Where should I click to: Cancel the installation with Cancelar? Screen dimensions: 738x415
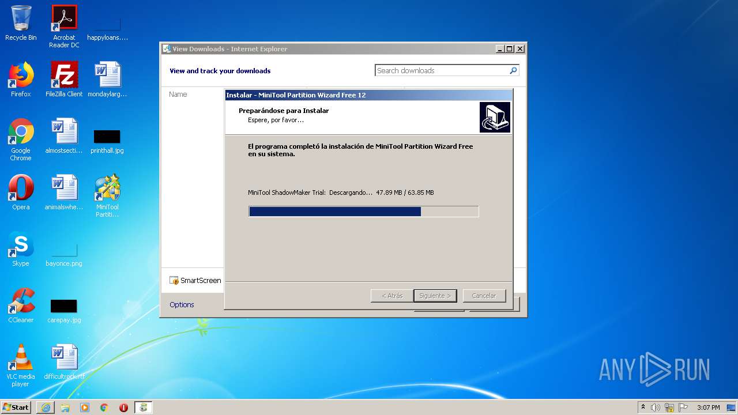484,296
